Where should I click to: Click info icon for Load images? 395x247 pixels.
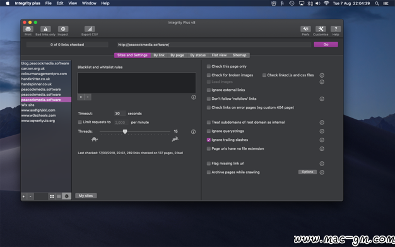[x=322, y=81]
